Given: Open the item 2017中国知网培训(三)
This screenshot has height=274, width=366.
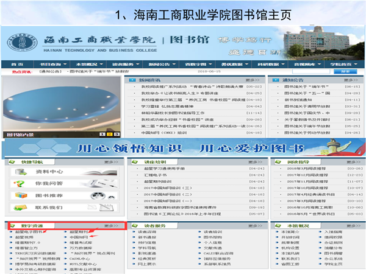Looking at the screenshot, I should click(168, 188).
